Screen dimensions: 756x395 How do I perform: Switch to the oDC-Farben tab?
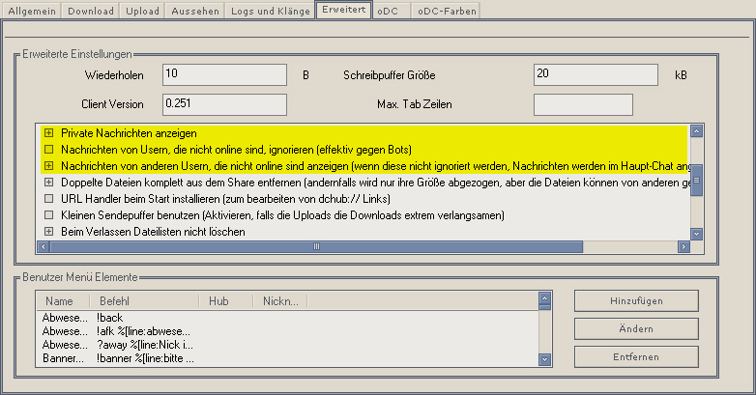tap(447, 11)
